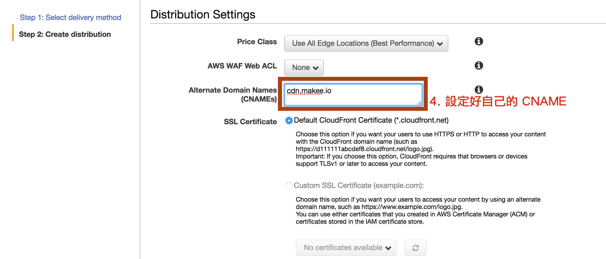Viewport: 606px width, 259px height.
Task: Click the AWS WAF Web ACL info icon
Action: [x=479, y=65]
